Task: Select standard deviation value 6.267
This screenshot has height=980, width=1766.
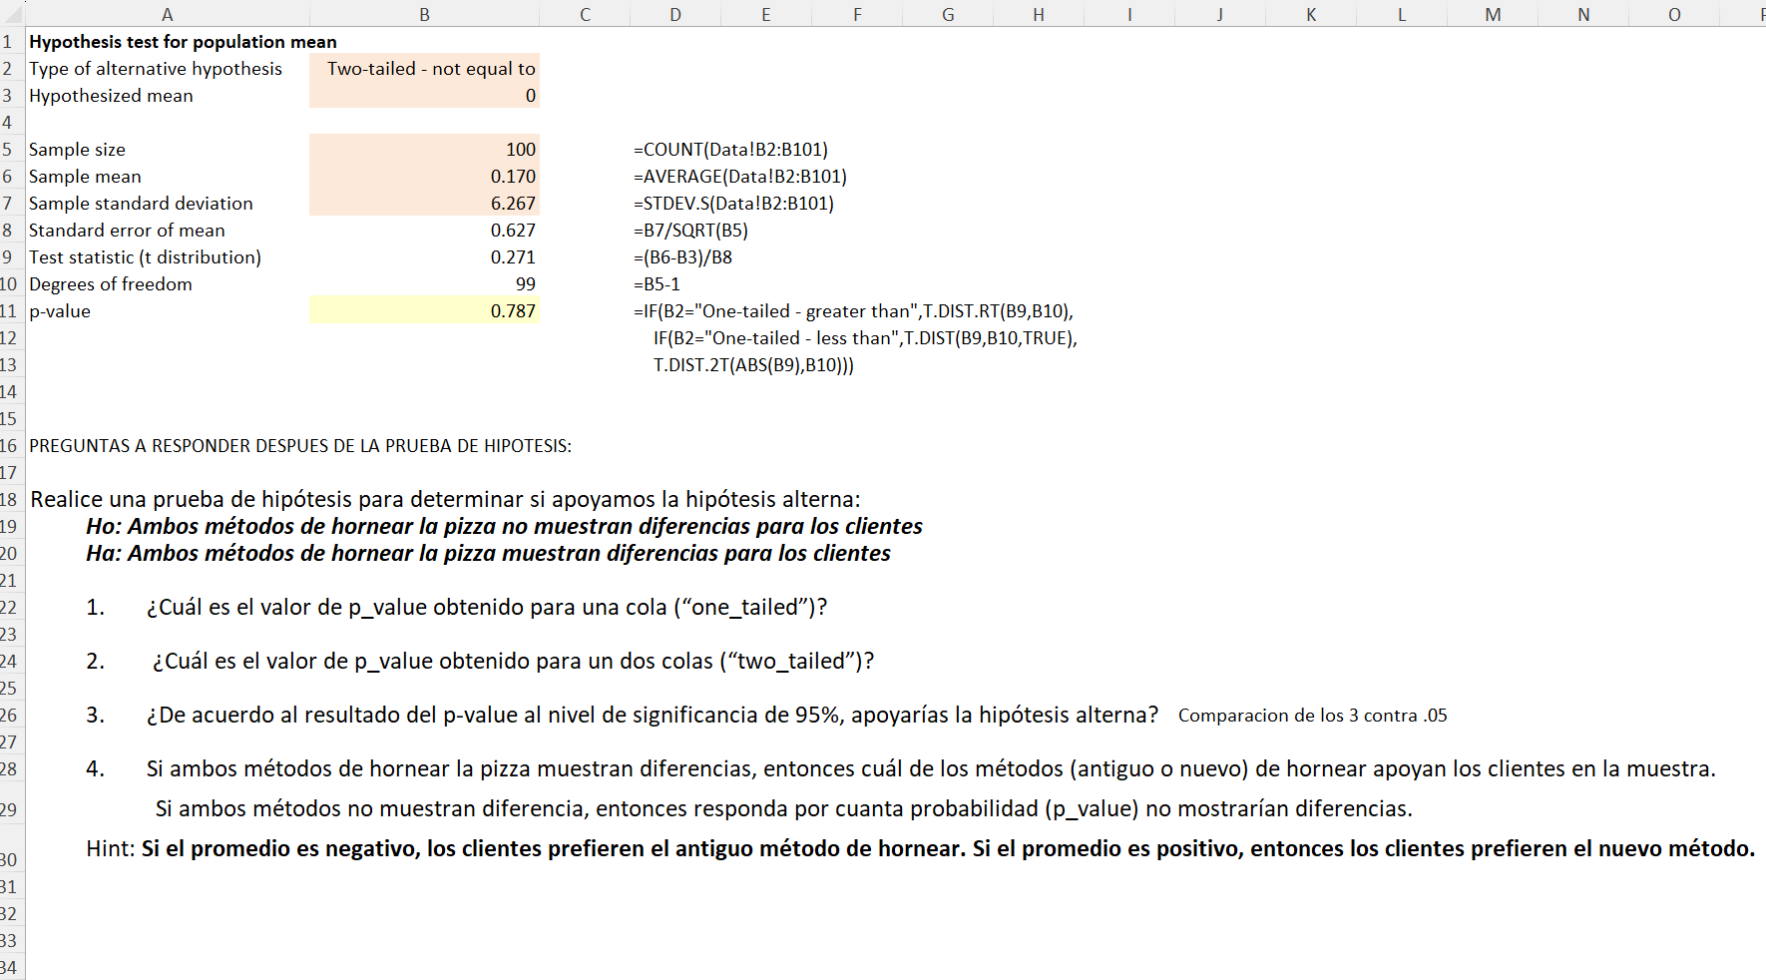Action: pyautogui.click(x=425, y=203)
